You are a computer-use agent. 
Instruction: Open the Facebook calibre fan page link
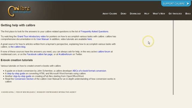(x=40, y=54)
